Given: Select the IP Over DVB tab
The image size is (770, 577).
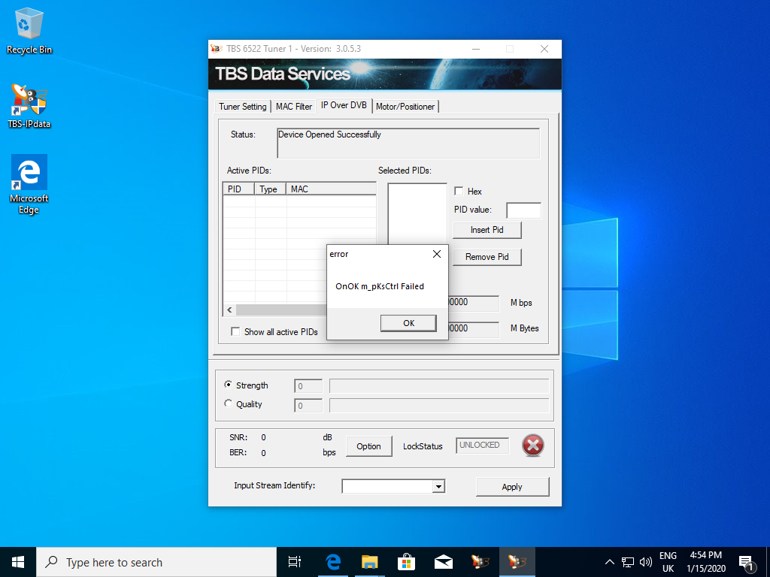Looking at the screenshot, I should pos(344,105).
